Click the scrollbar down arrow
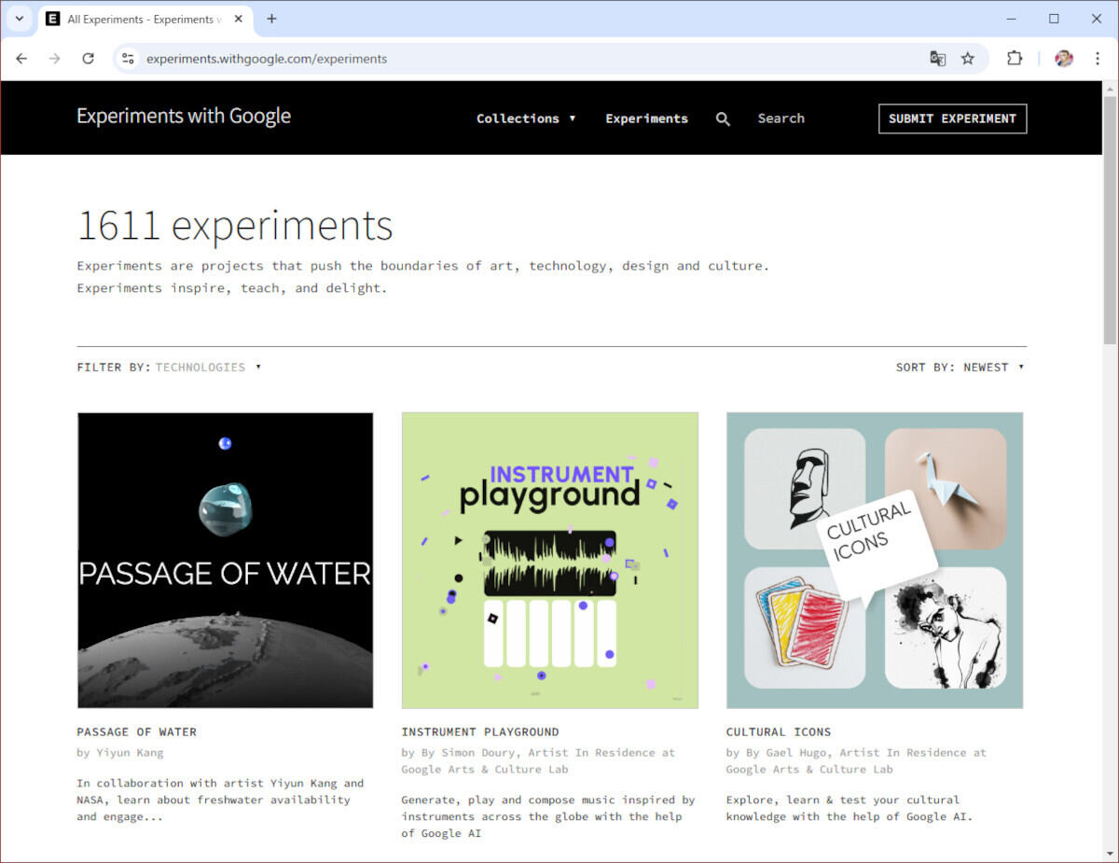 click(x=1110, y=854)
